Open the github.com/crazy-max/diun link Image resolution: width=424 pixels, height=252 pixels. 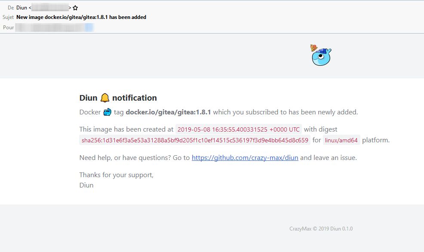click(245, 158)
